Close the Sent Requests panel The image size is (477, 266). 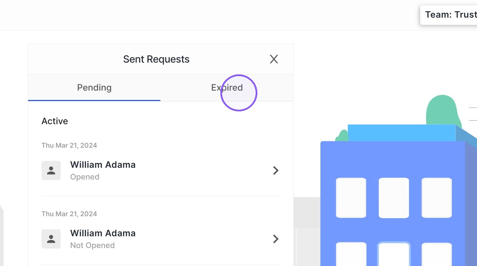point(274,59)
